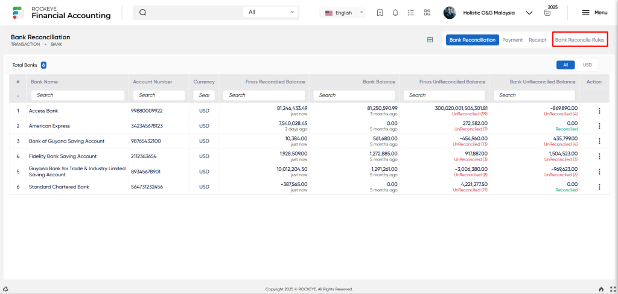Click UnReconciled (7) link for American Express
The width and height of the screenshot is (618, 294).
pyautogui.click(x=471, y=129)
